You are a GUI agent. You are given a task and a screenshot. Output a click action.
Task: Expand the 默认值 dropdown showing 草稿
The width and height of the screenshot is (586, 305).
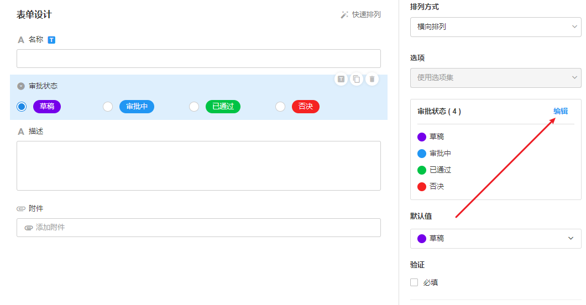tap(495, 239)
